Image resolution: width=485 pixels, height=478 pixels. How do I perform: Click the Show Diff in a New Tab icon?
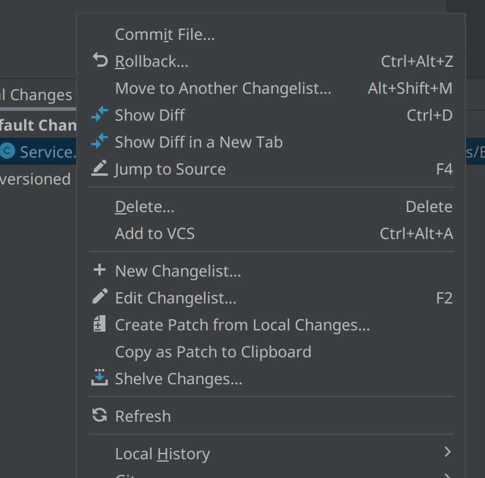pyautogui.click(x=100, y=141)
